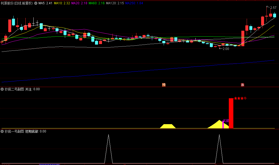Screen dimensions: 279x165
Task: Click the 涨 event marker icon
Action: [242, 85]
